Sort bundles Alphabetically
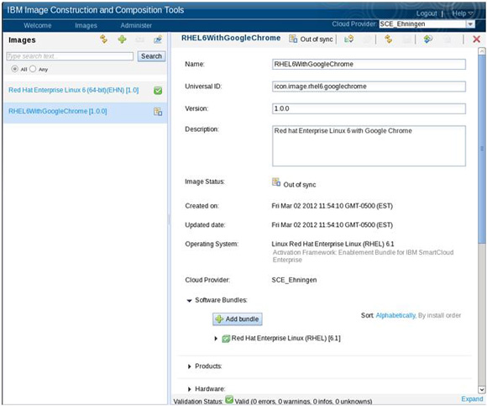This screenshot has width=487, height=406. pyautogui.click(x=395, y=315)
